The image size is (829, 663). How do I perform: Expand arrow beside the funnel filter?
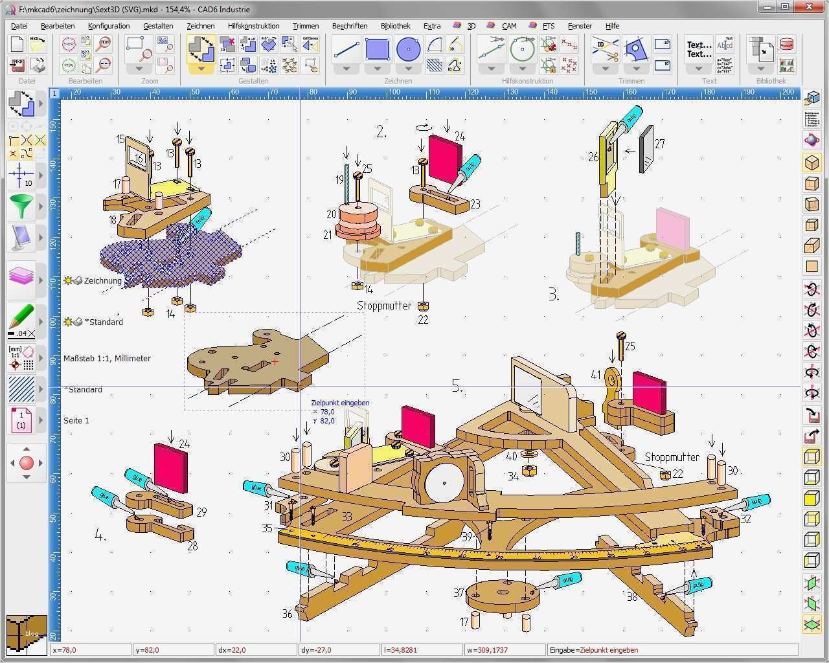tap(41, 207)
